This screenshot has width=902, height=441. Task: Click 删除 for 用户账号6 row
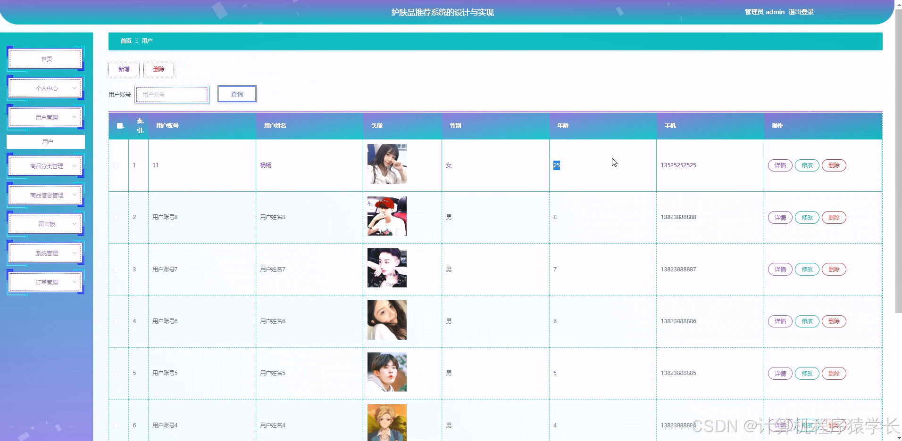[834, 321]
